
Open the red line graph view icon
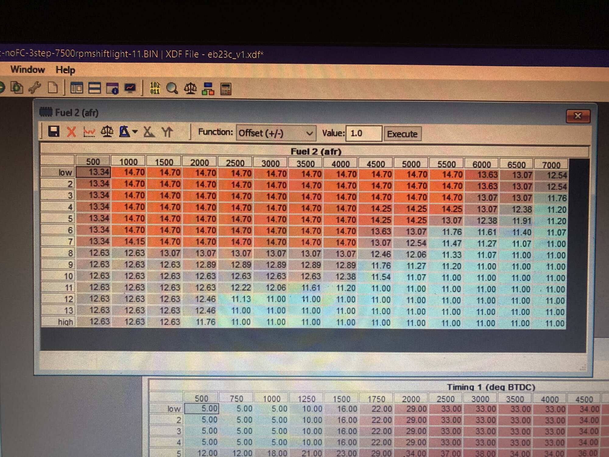point(89,132)
